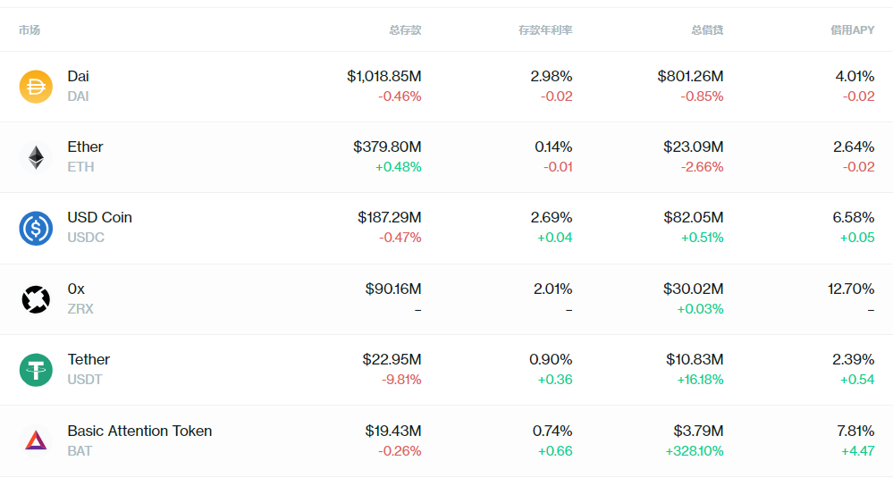Open the Ether market name link
The width and height of the screenshot is (893, 486).
(86, 147)
